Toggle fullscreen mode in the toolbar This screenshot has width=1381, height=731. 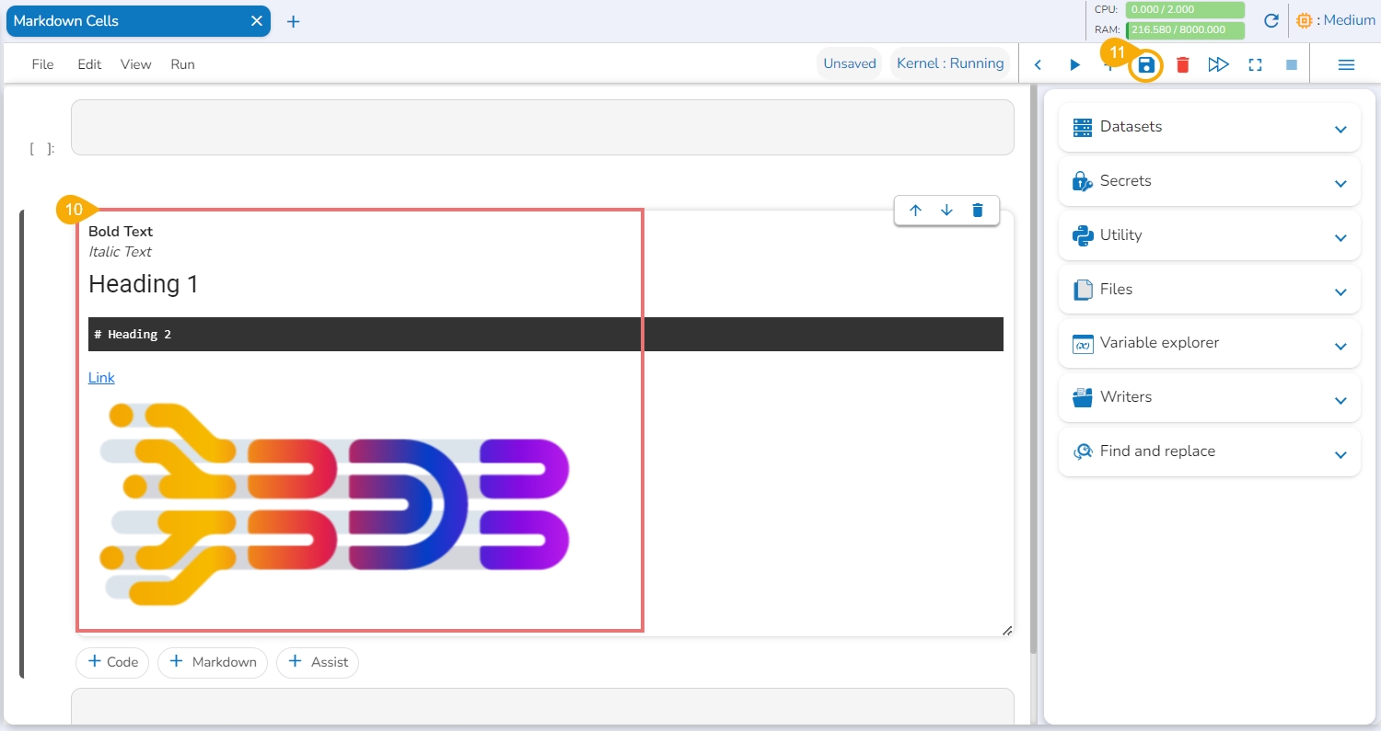(1255, 64)
